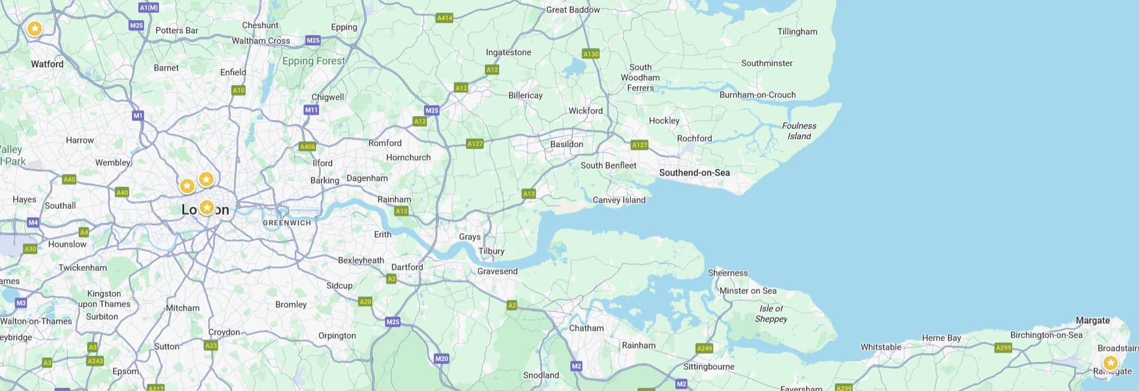Click the starred marker near Ramsgate
1139x391 pixels.
1111,363
